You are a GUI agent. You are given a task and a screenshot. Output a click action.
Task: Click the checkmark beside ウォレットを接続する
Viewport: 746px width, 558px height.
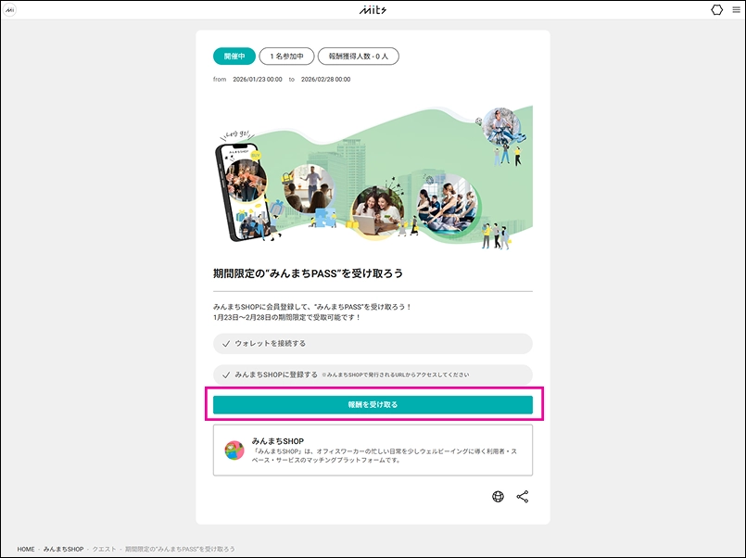click(x=226, y=344)
